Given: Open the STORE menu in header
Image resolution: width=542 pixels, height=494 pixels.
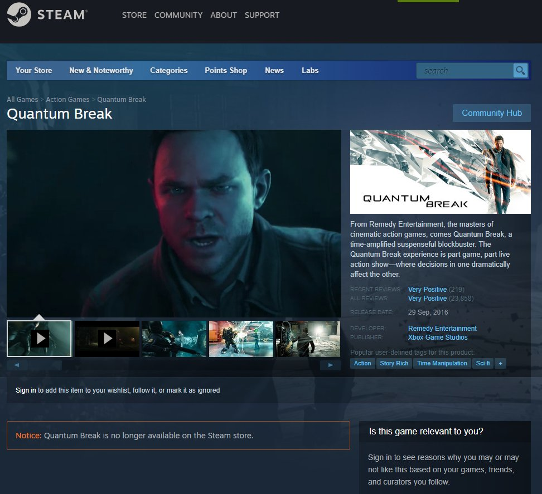Looking at the screenshot, I should click(134, 15).
